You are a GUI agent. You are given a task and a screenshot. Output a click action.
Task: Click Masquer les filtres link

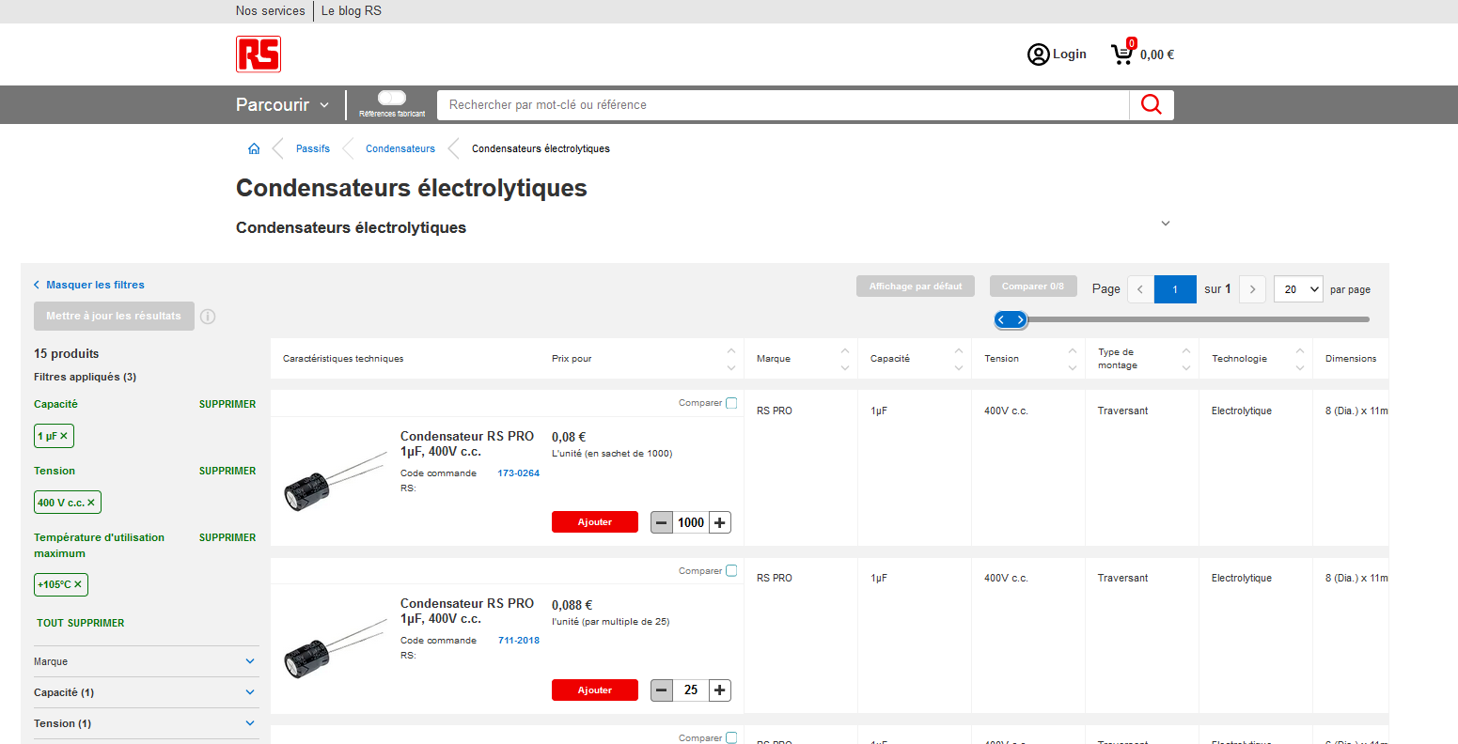pos(89,285)
